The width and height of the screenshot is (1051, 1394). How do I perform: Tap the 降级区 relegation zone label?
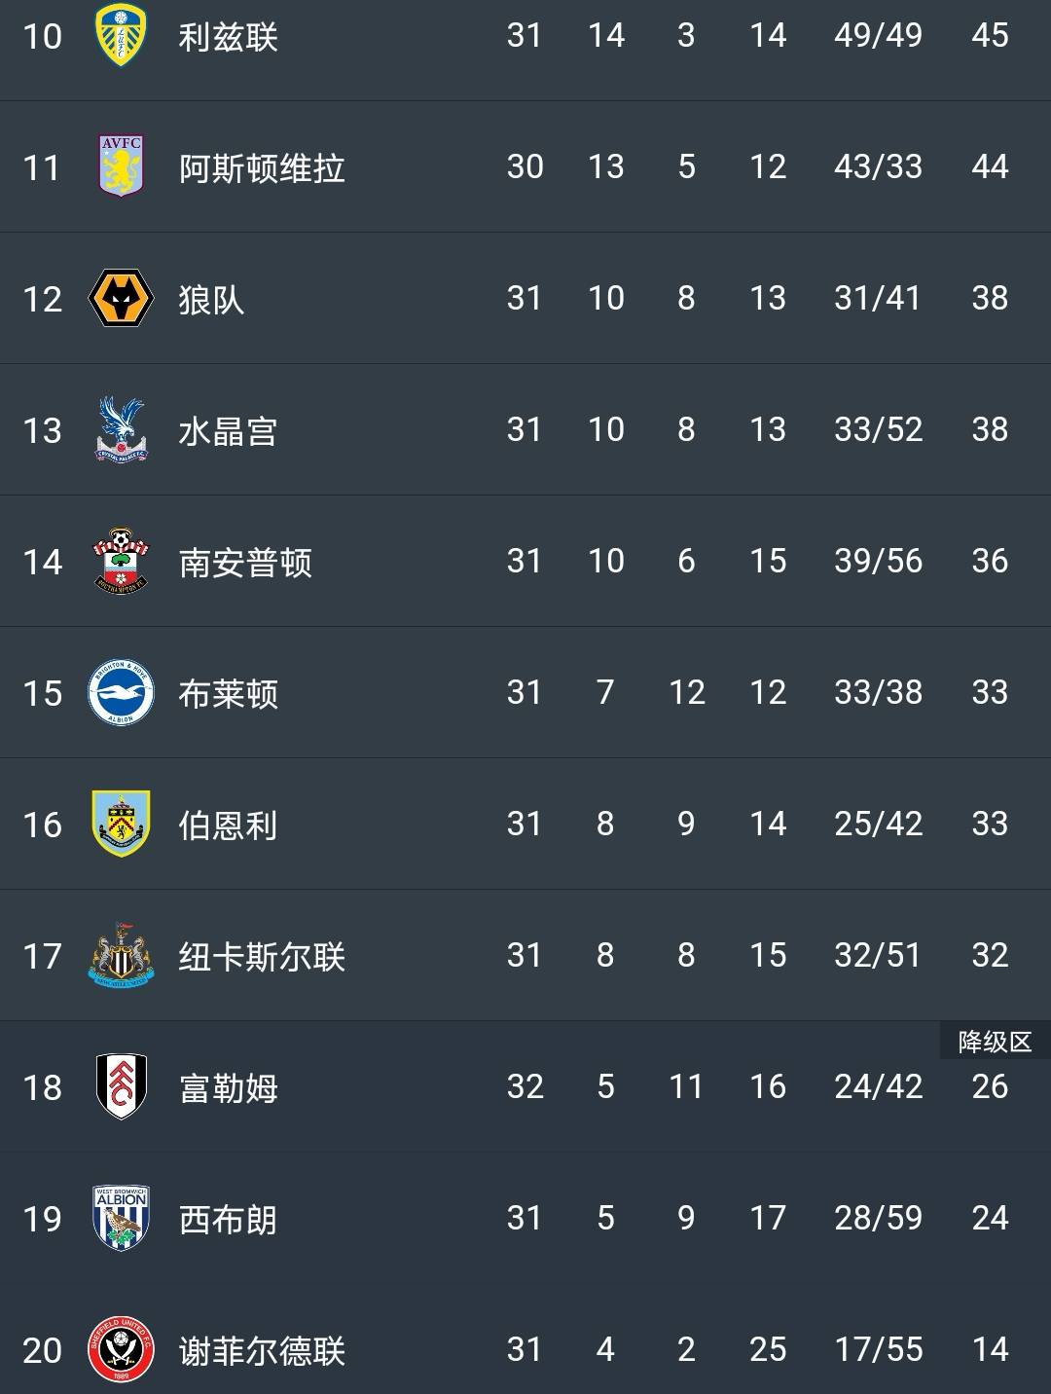[x=995, y=1042]
